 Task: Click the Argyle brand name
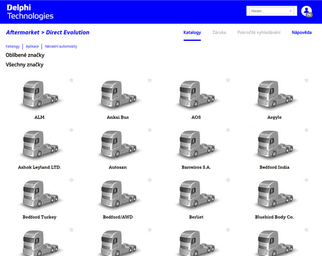click(x=275, y=117)
